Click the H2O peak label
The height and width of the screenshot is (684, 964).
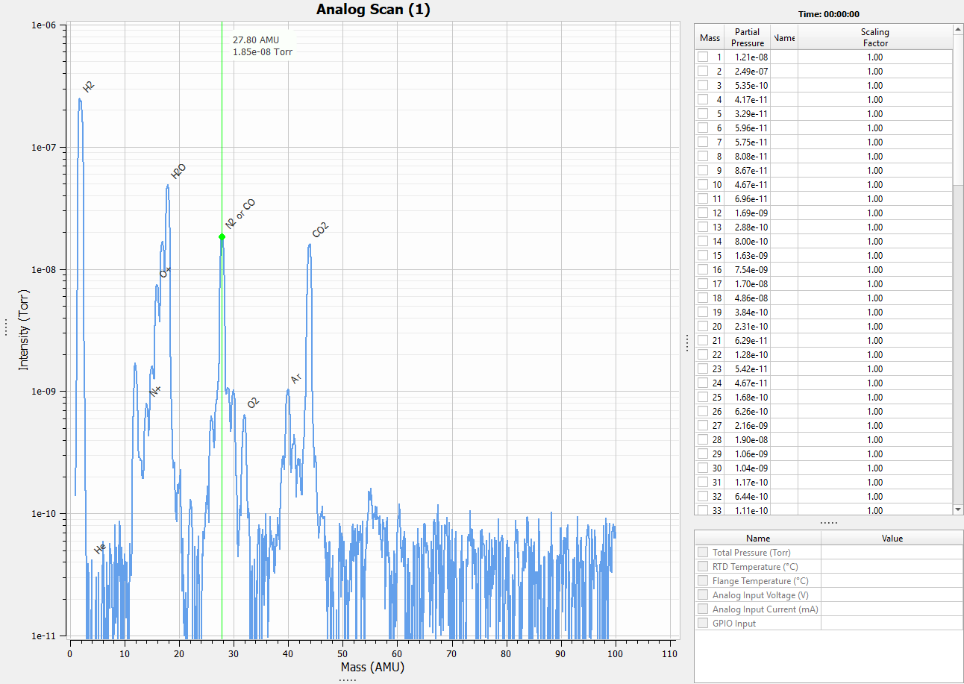pyautogui.click(x=178, y=172)
